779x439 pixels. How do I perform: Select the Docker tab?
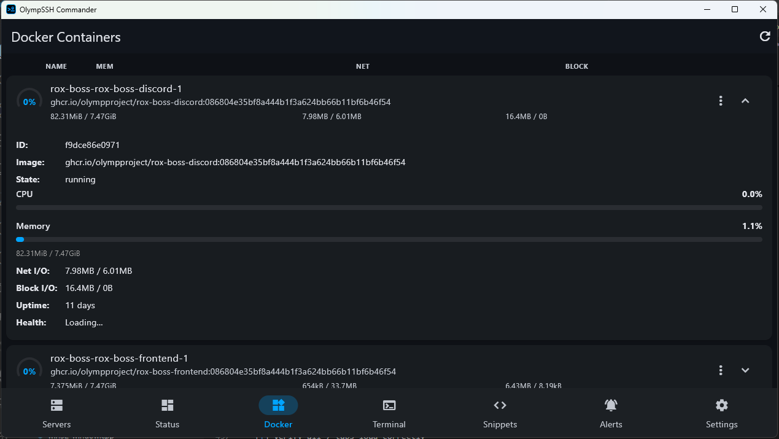(278, 413)
